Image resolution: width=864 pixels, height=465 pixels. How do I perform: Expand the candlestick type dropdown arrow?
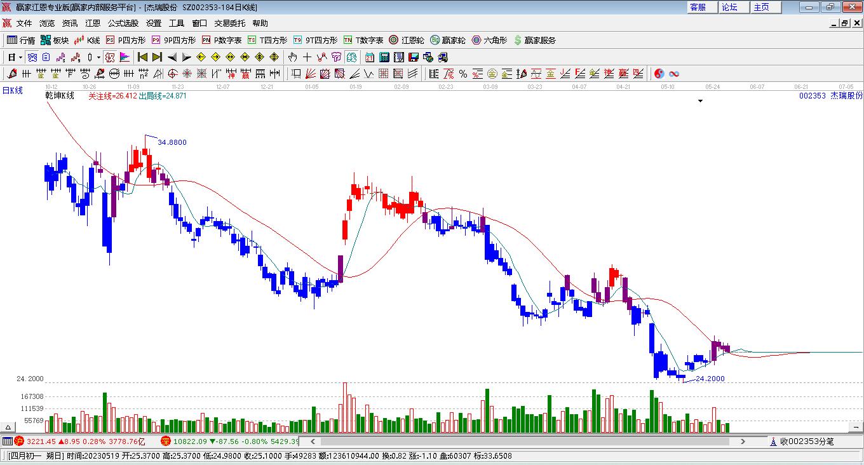98,57
